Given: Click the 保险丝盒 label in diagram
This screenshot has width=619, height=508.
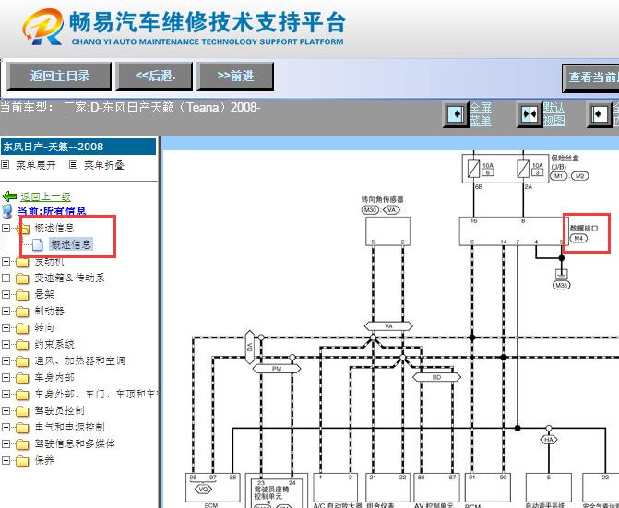Looking at the screenshot, I should [x=565, y=159].
